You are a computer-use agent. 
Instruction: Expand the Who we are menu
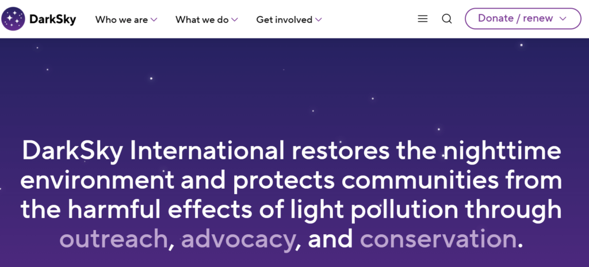[126, 20]
